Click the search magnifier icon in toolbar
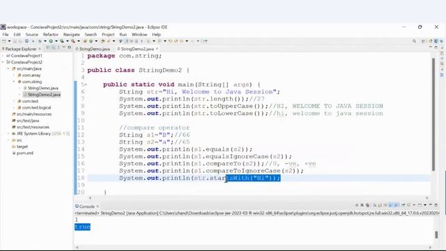The image size is (446, 251). 415,41
